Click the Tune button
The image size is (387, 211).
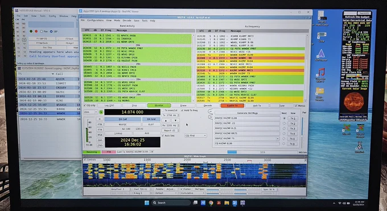click(x=282, y=106)
